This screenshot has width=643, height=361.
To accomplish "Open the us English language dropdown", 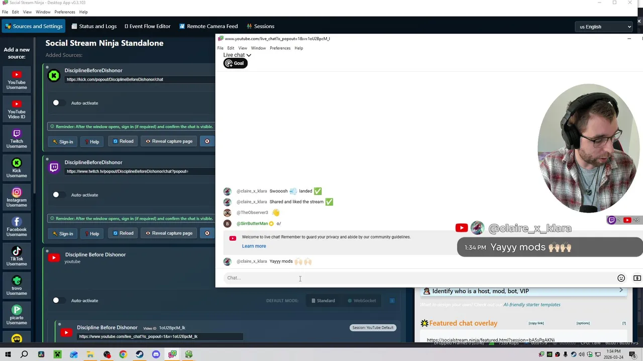I will click(605, 27).
